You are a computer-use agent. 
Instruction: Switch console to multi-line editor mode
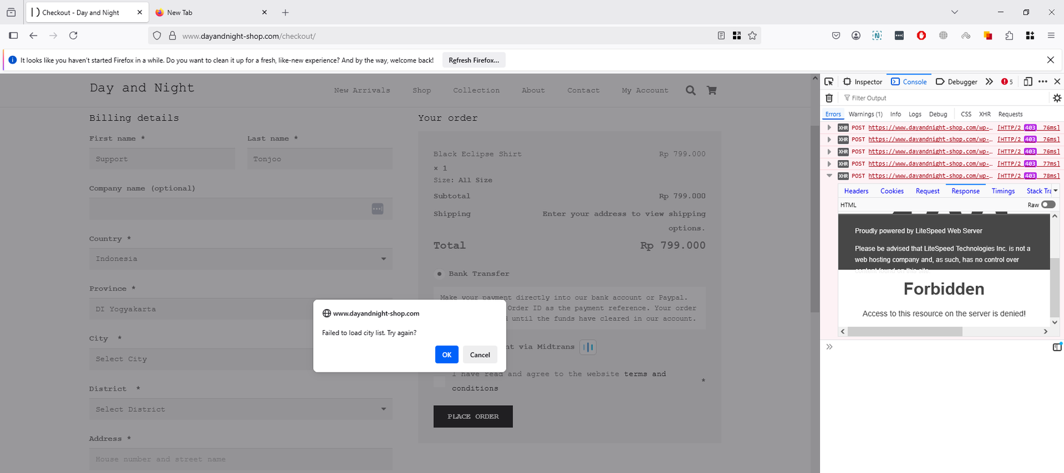coord(1057,347)
